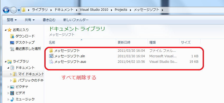Click the 書き込む toolbar button

(49, 20)
